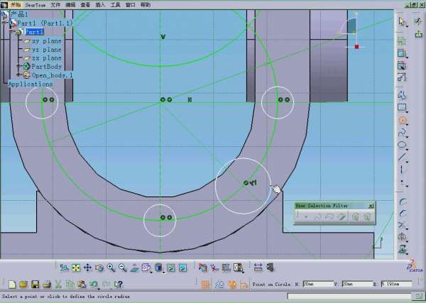
Task: Click the Select arrow tool
Action: point(402,21)
